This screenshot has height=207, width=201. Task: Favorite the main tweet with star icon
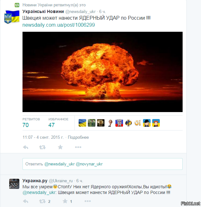click(60, 147)
